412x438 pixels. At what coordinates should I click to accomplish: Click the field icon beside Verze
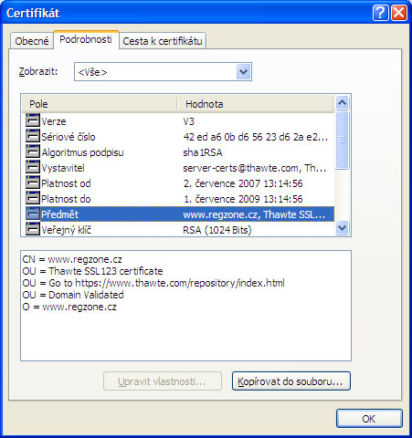pos(33,120)
